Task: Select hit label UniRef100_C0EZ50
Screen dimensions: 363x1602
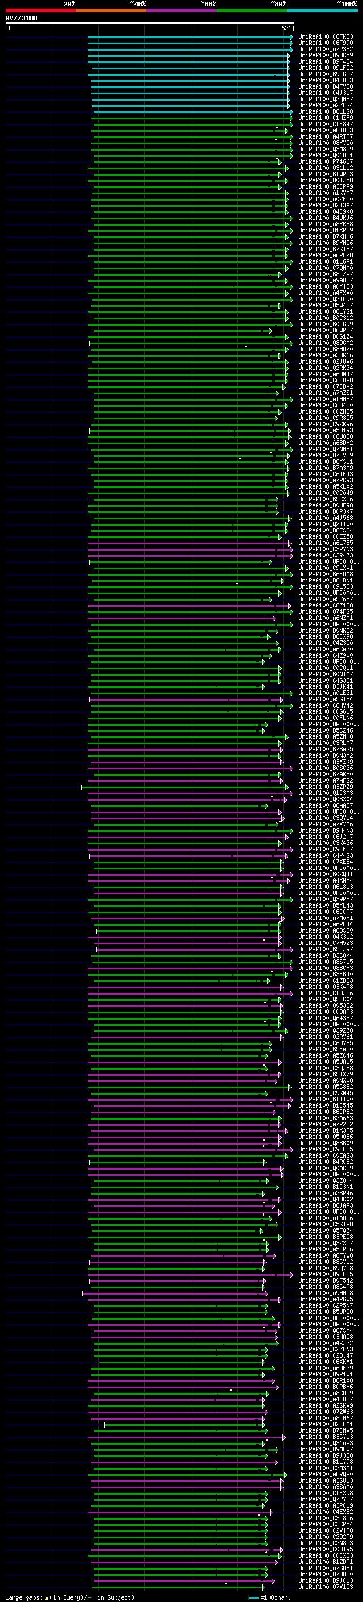Action: pos(325,536)
